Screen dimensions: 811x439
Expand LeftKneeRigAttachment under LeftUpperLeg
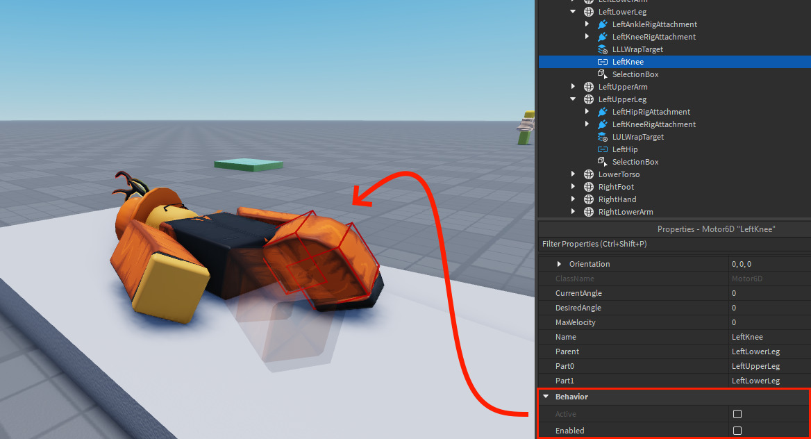tap(587, 124)
